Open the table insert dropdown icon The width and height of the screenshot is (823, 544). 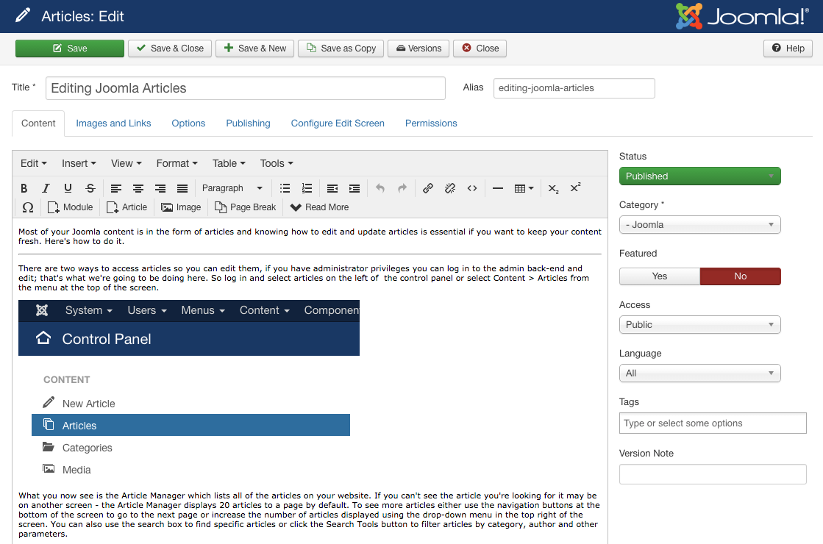pyautogui.click(x=524, y=187)
